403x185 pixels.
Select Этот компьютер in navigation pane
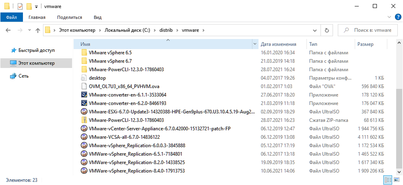(37, 63)
